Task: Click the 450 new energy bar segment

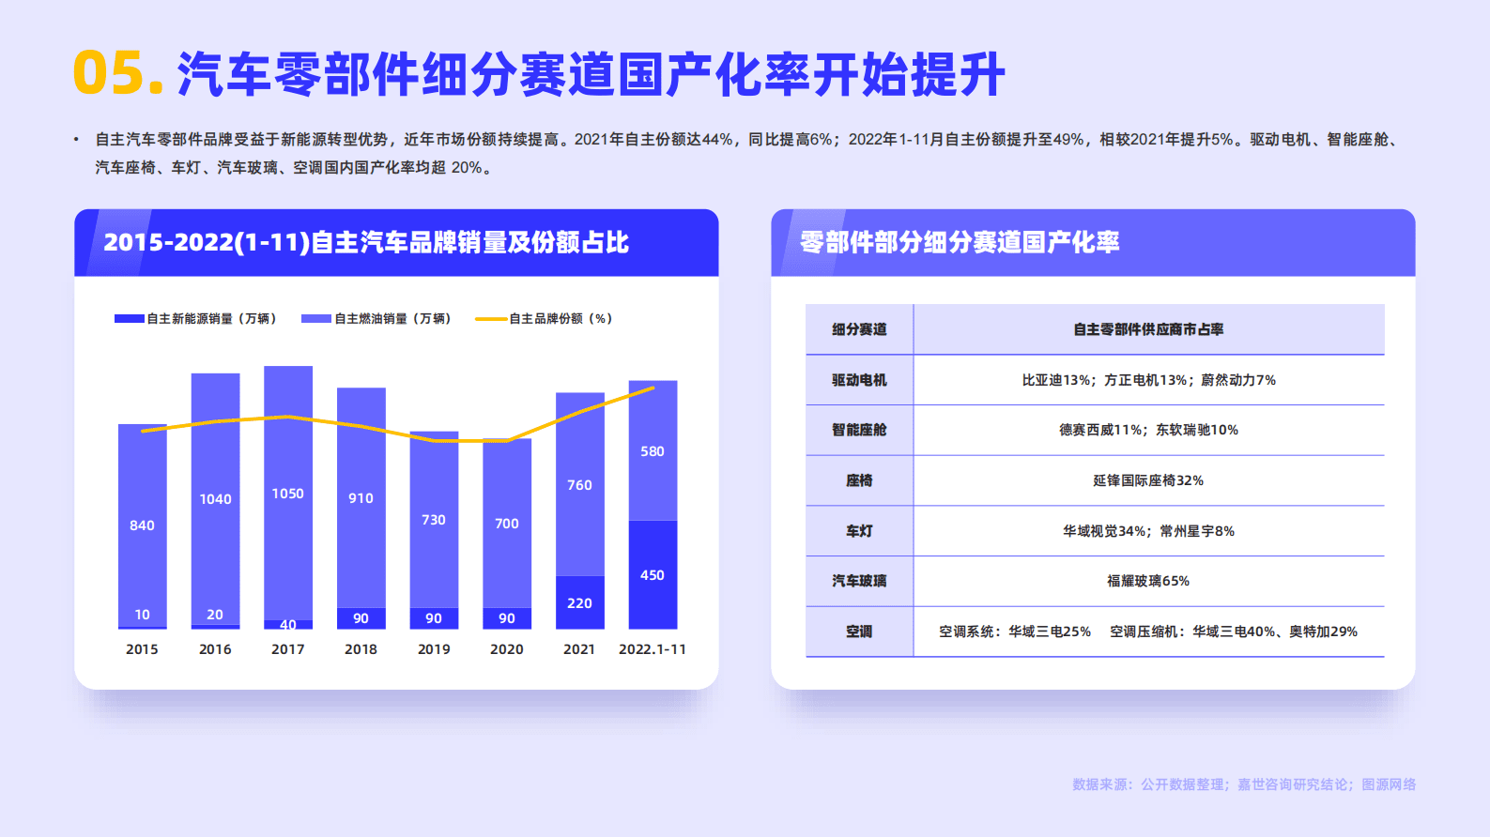Action: (653, 575)
